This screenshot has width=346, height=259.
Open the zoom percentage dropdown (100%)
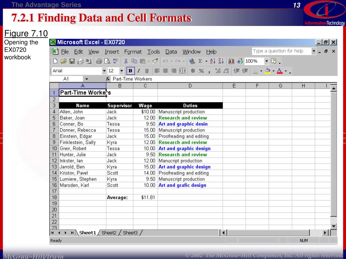267,61
